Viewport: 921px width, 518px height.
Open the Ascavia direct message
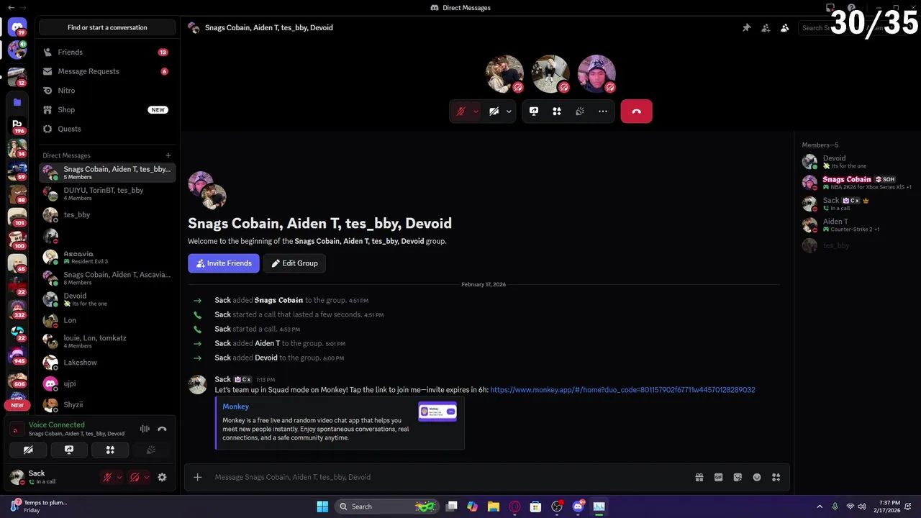[107, 257]
